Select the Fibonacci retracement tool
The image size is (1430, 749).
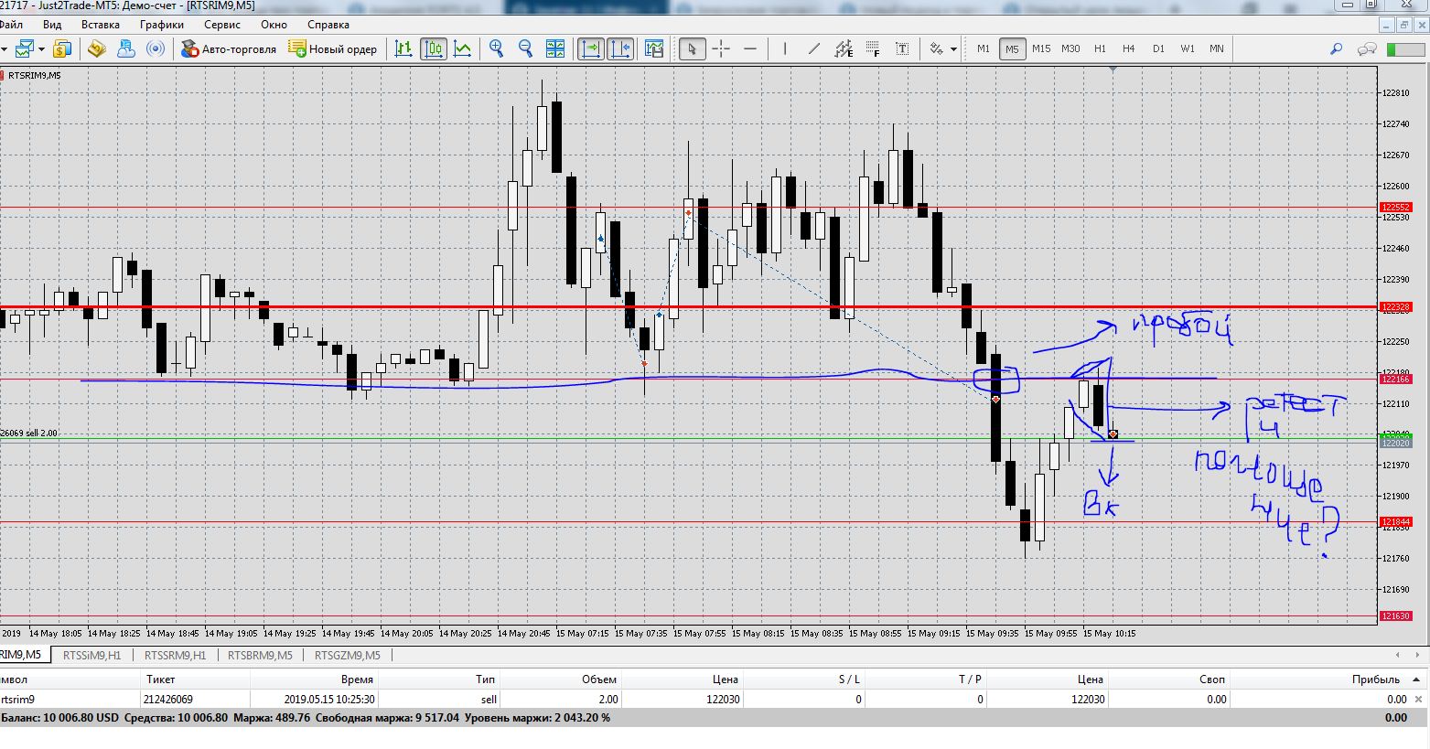[873, 48]
